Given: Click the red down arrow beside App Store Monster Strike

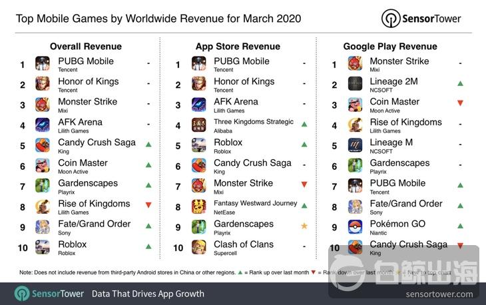Looking at the screenshot, I should coord(304,184).
